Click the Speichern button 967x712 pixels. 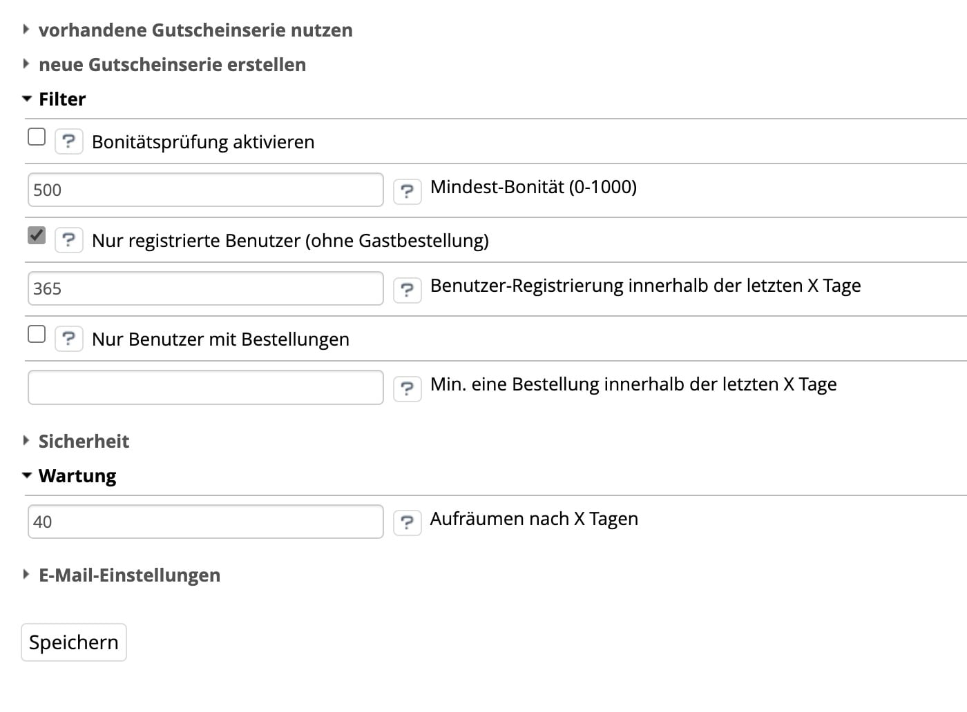[74, 642]
